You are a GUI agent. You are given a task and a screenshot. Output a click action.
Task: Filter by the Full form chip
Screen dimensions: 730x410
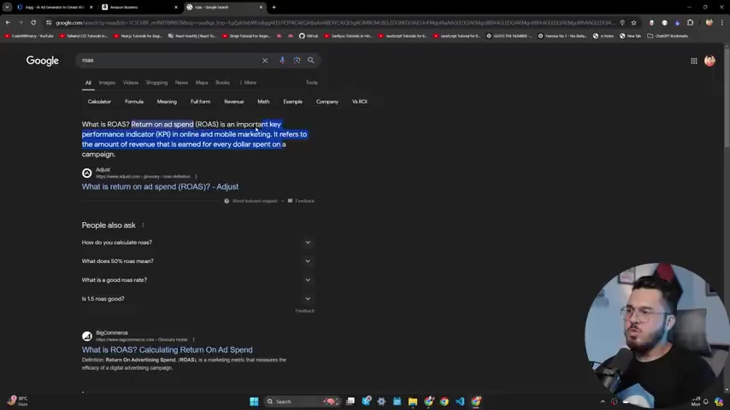[200, 102]
